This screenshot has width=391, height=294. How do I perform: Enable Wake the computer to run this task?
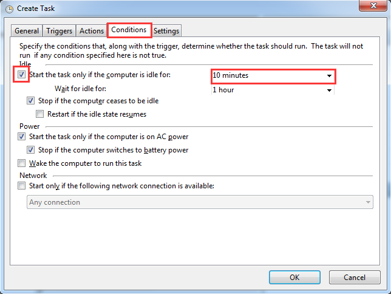pyautogui.click(x=21, y=163)
